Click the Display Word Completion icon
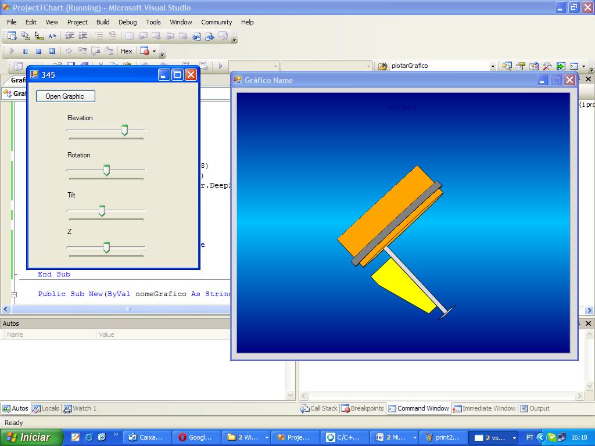 click(x=52, y=36)
